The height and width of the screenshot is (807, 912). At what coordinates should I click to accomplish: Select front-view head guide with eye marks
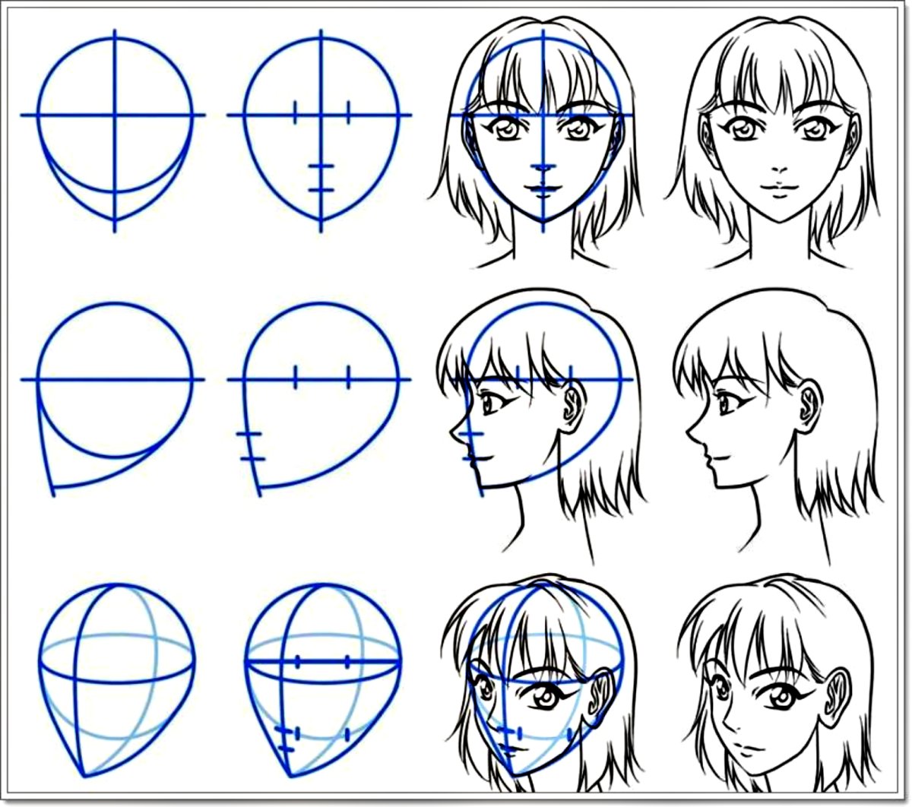tap(321, 129)
